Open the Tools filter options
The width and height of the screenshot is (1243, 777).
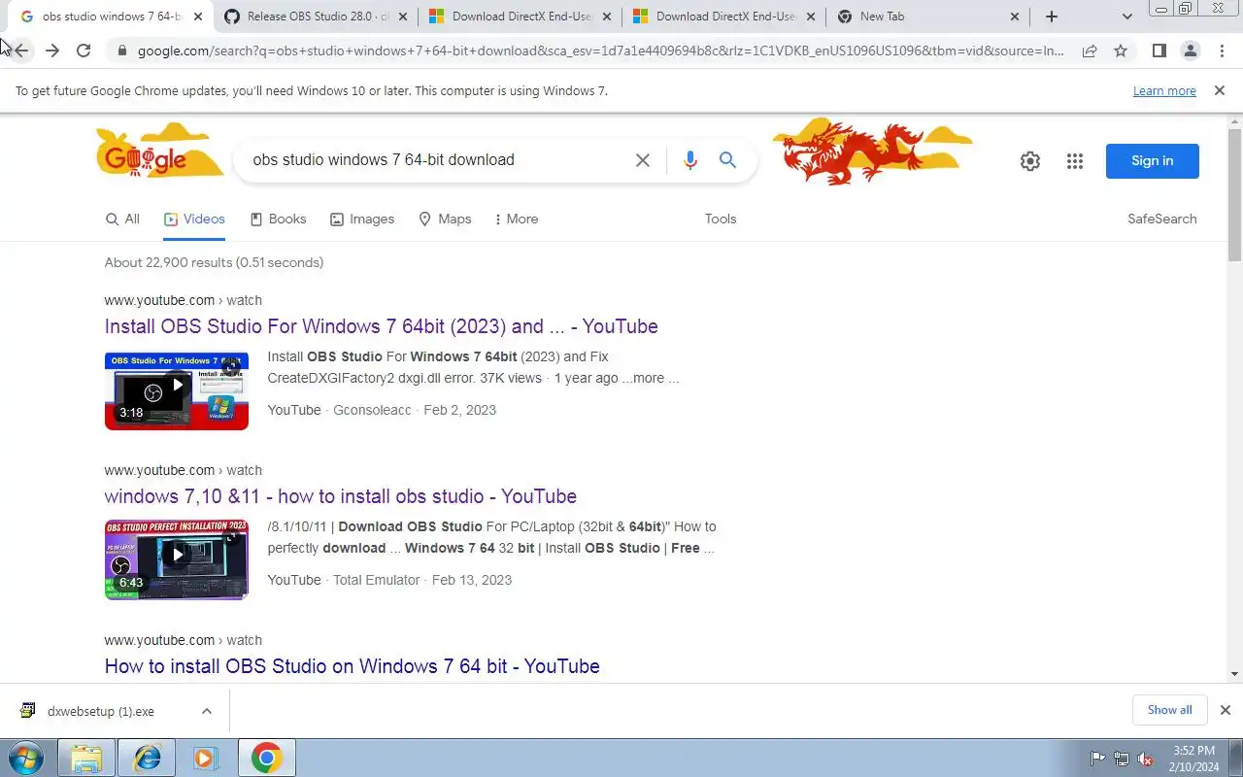(x=721, y=219)
